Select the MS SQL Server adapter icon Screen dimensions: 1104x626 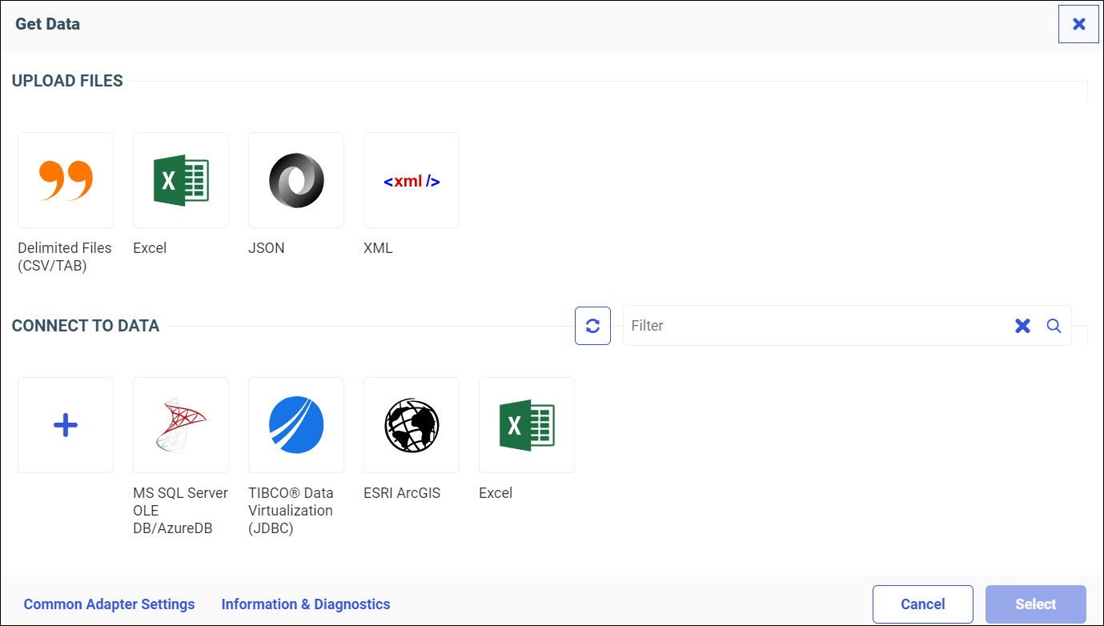point(181,425)
